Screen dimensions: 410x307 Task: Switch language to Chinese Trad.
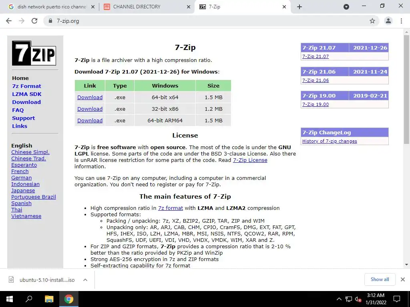[28, 158]
